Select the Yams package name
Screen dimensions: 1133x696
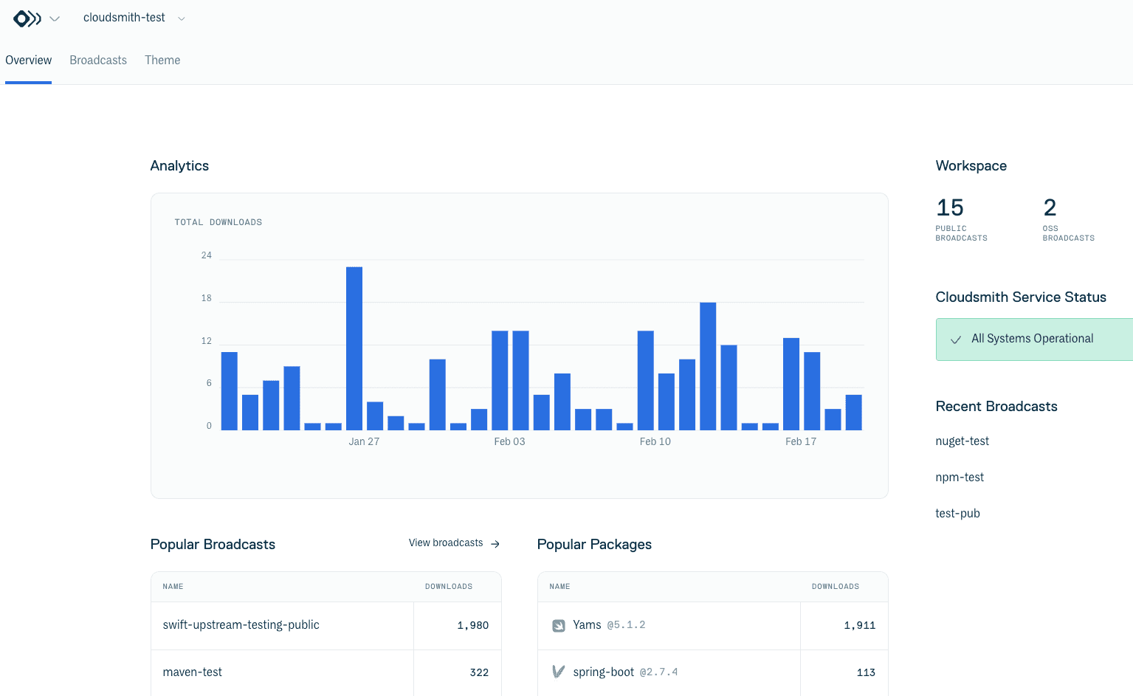[587, 625]
